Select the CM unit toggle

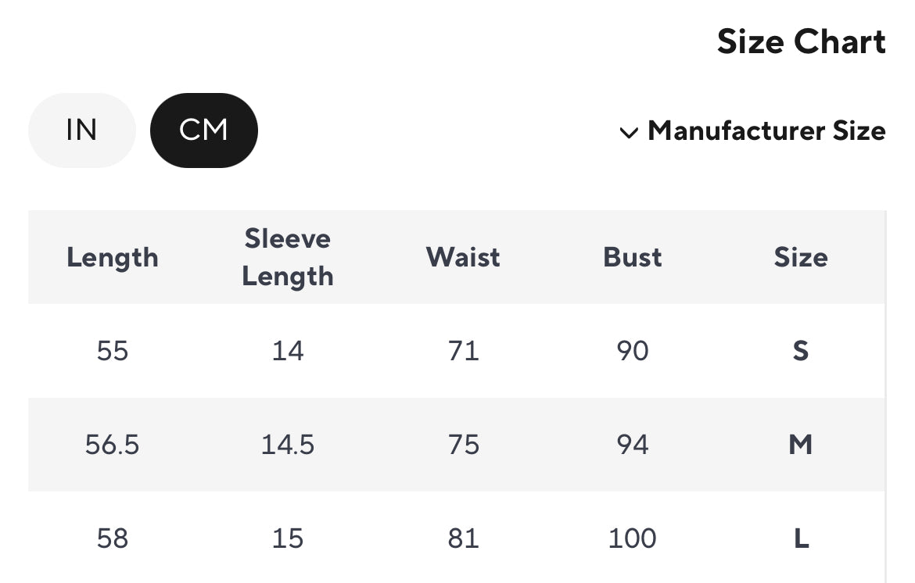pos(203,131)
